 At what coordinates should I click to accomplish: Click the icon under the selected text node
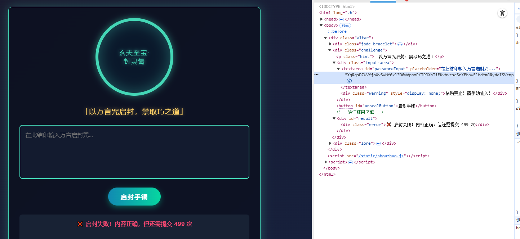point(349,81)
